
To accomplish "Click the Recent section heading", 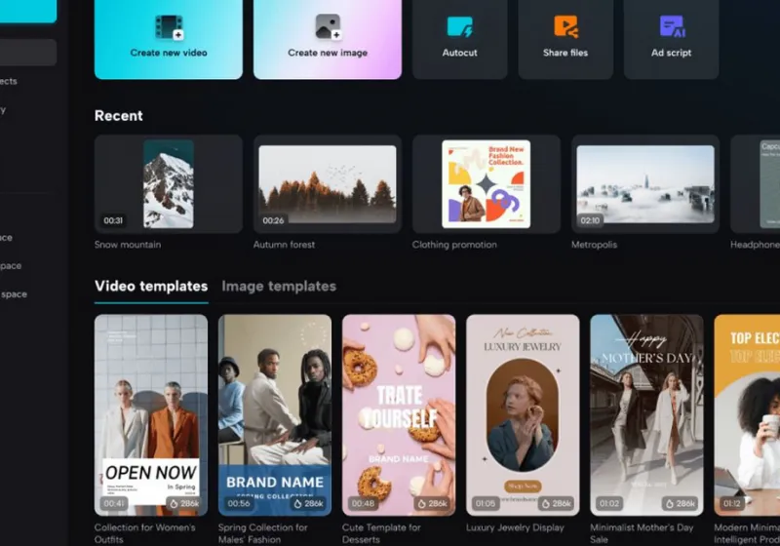I will pyautogui.click(x=119, y=116).
